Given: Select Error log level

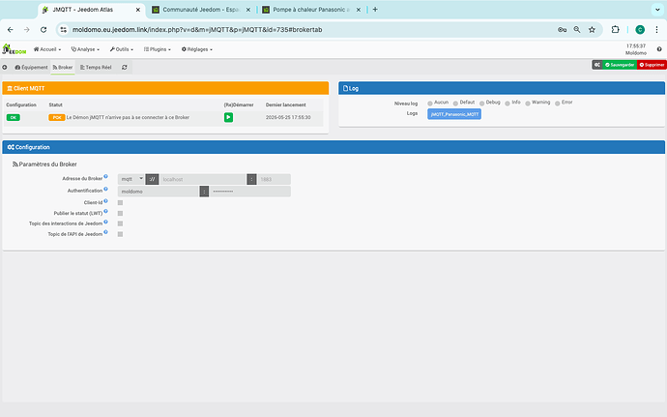Looking at the screenshot, I should (557, 104).
